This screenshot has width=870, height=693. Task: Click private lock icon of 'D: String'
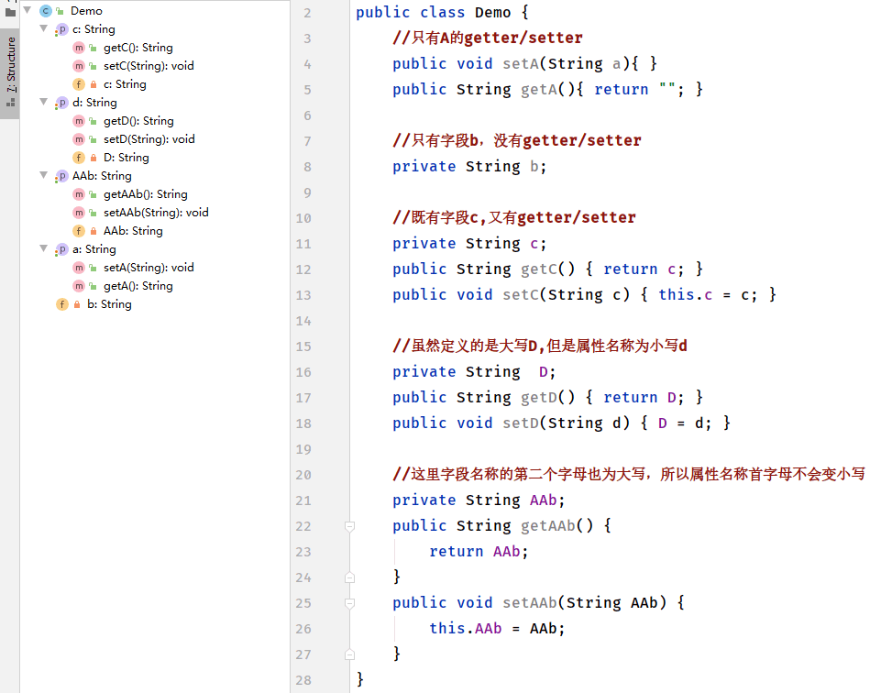tap(94, 158)
